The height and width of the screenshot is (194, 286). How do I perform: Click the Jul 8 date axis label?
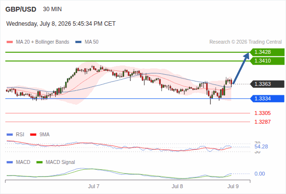(x=177, y=186)
